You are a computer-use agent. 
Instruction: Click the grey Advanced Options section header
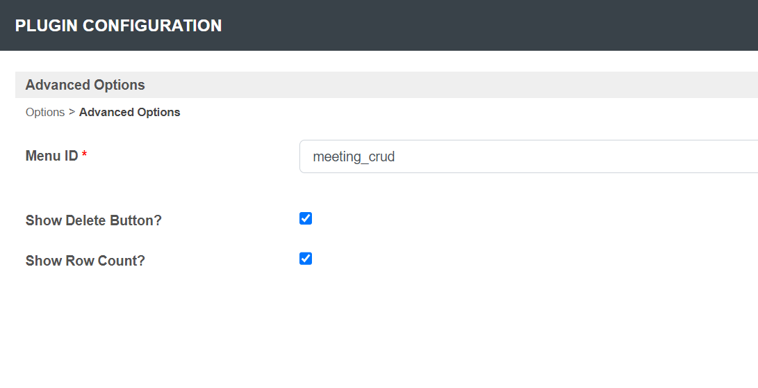click(85, 85)
